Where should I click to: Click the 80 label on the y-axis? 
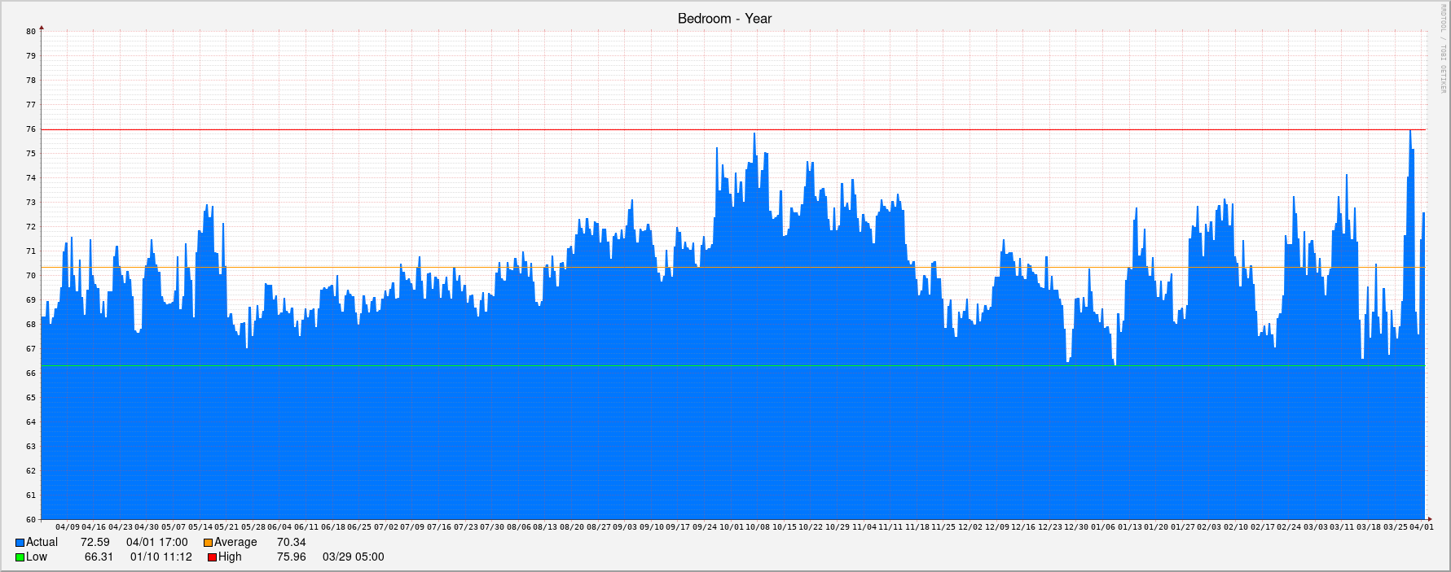[x=31, y=32]
